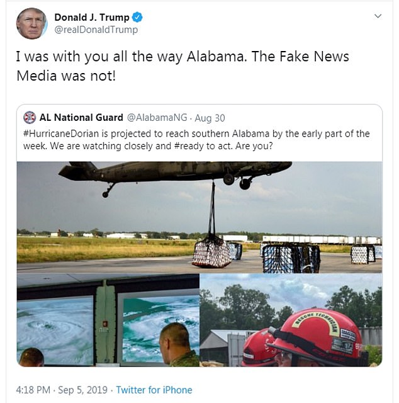Open the @realDonaldTrump handle link
Viewport: 399px width, 403px height.
[x=96, y=30]
